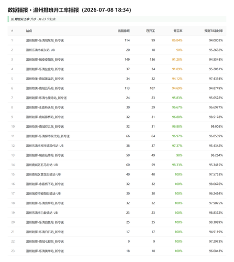Click the 91.28% work rate value

(x=177, y=60)
